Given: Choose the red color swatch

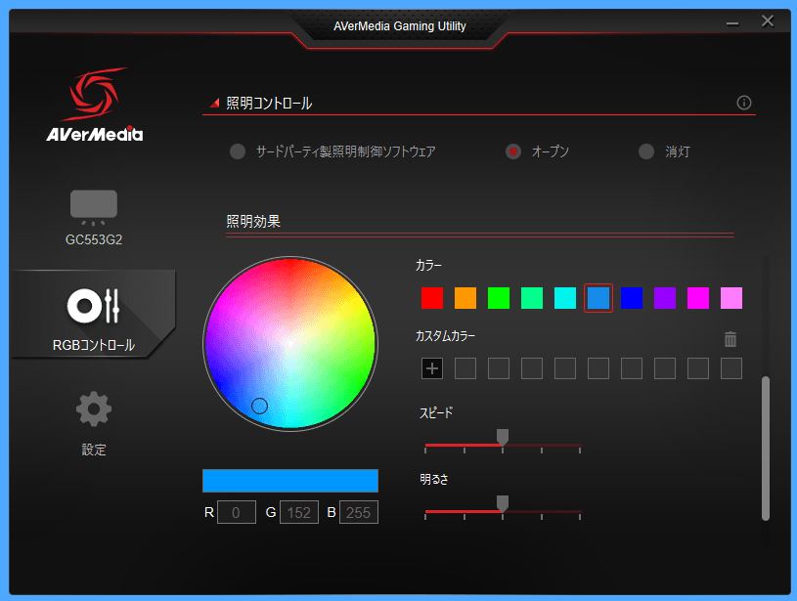Looking at the screenshot, I should [x=432, y=298].
